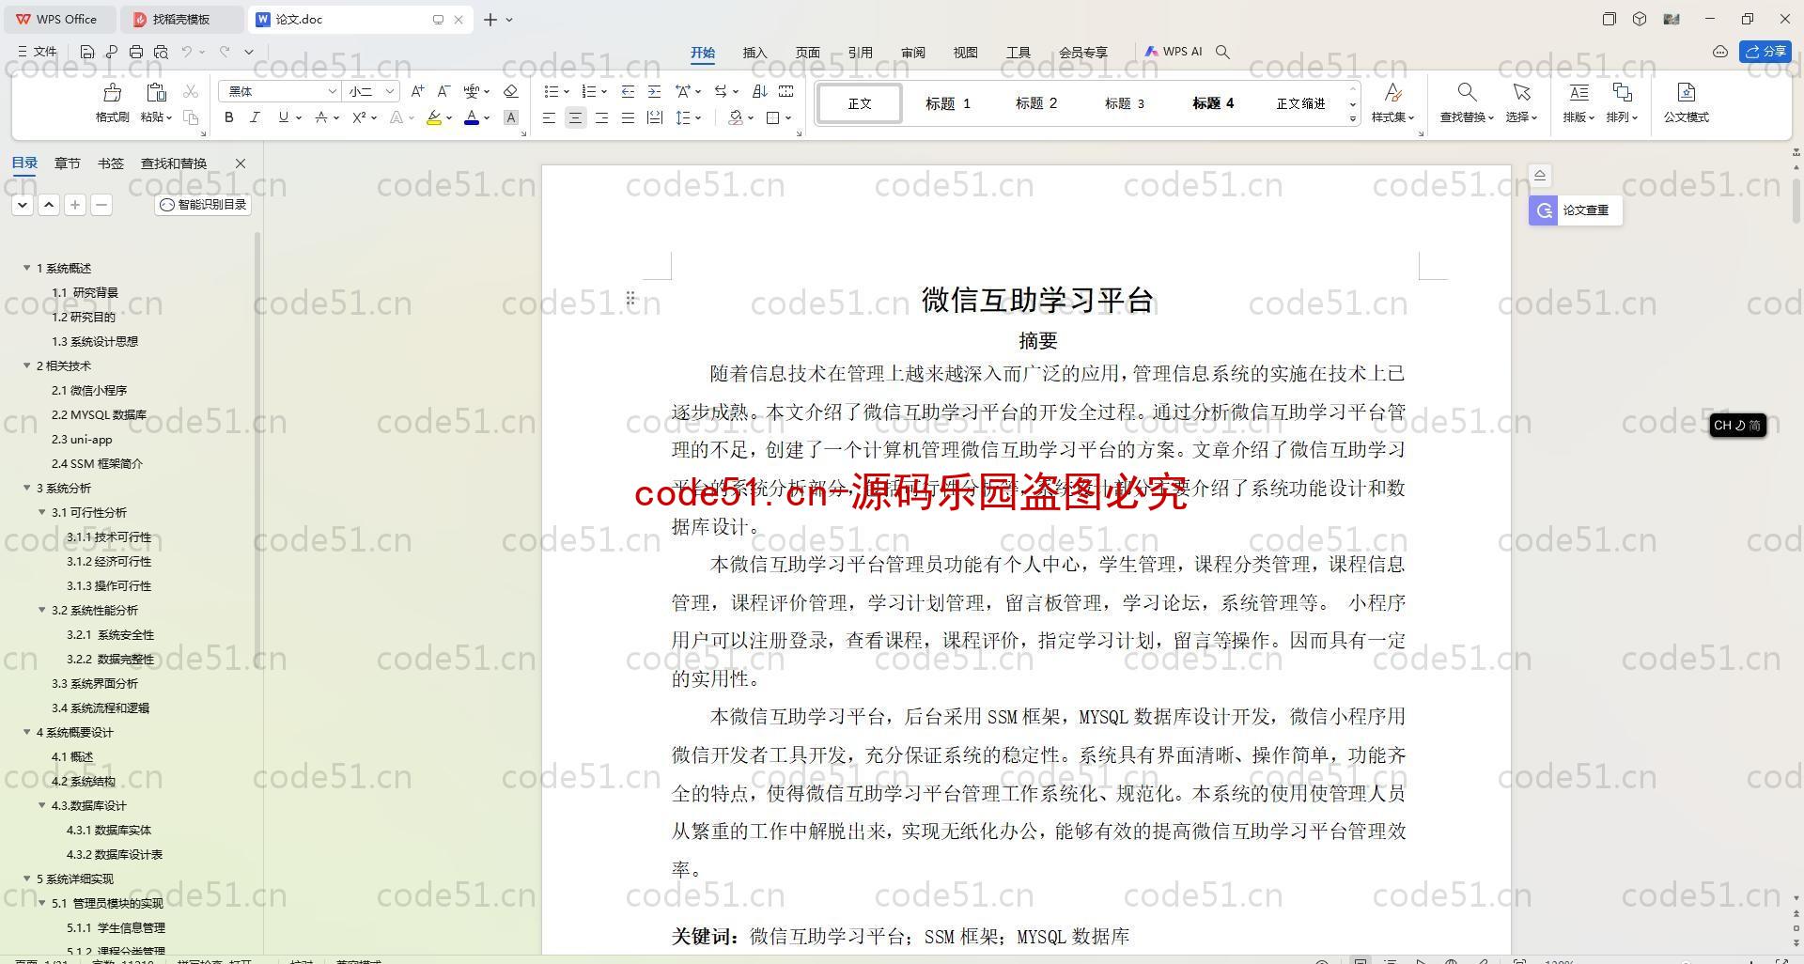Viewport: 1804px width, 964px height.
Task: Toggle Bold formatting
Action: (228, 117)
